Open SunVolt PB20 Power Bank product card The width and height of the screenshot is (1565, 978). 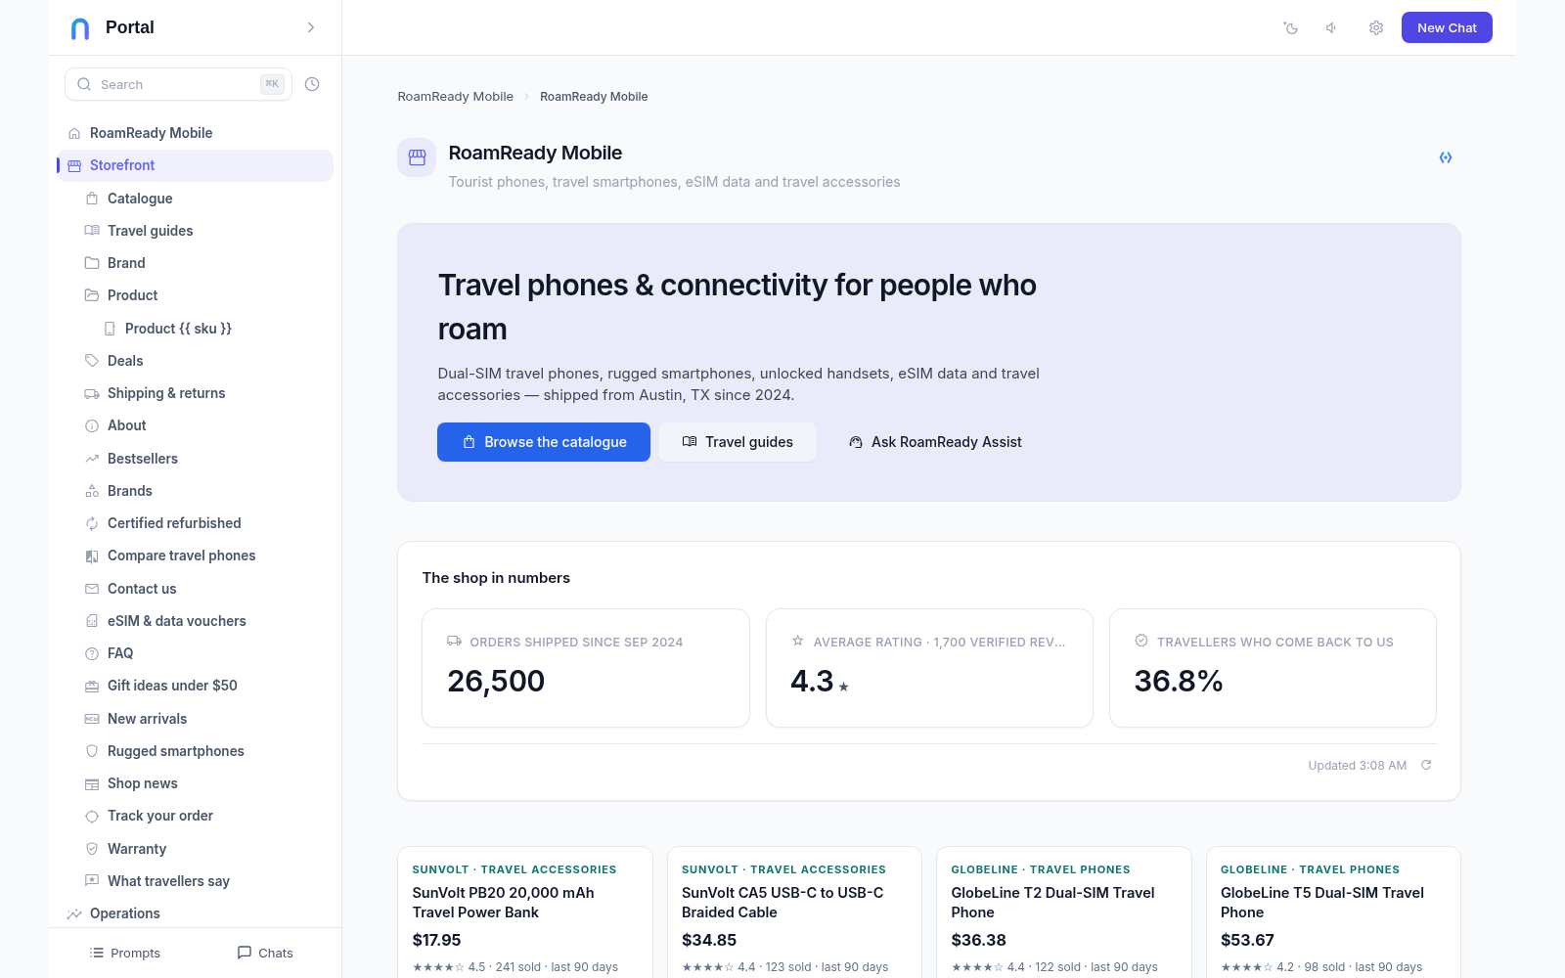pyautogui.click(x=525, y=912)
